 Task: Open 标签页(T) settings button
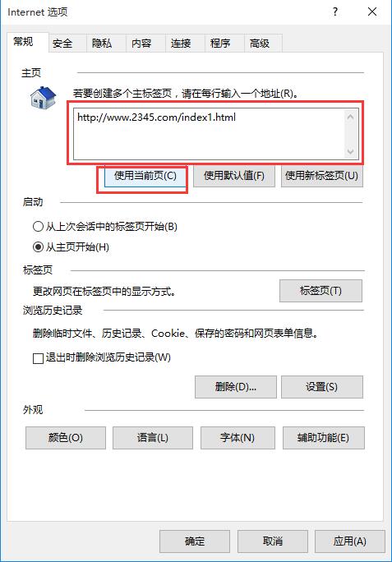pos(321,290)
